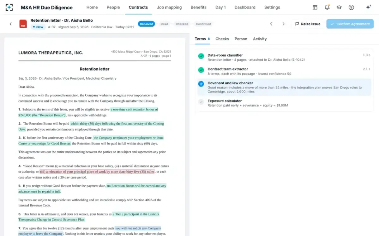Navigate to Day 1
This screenshot has height=236, width=379.
click(x=220, y=7)
